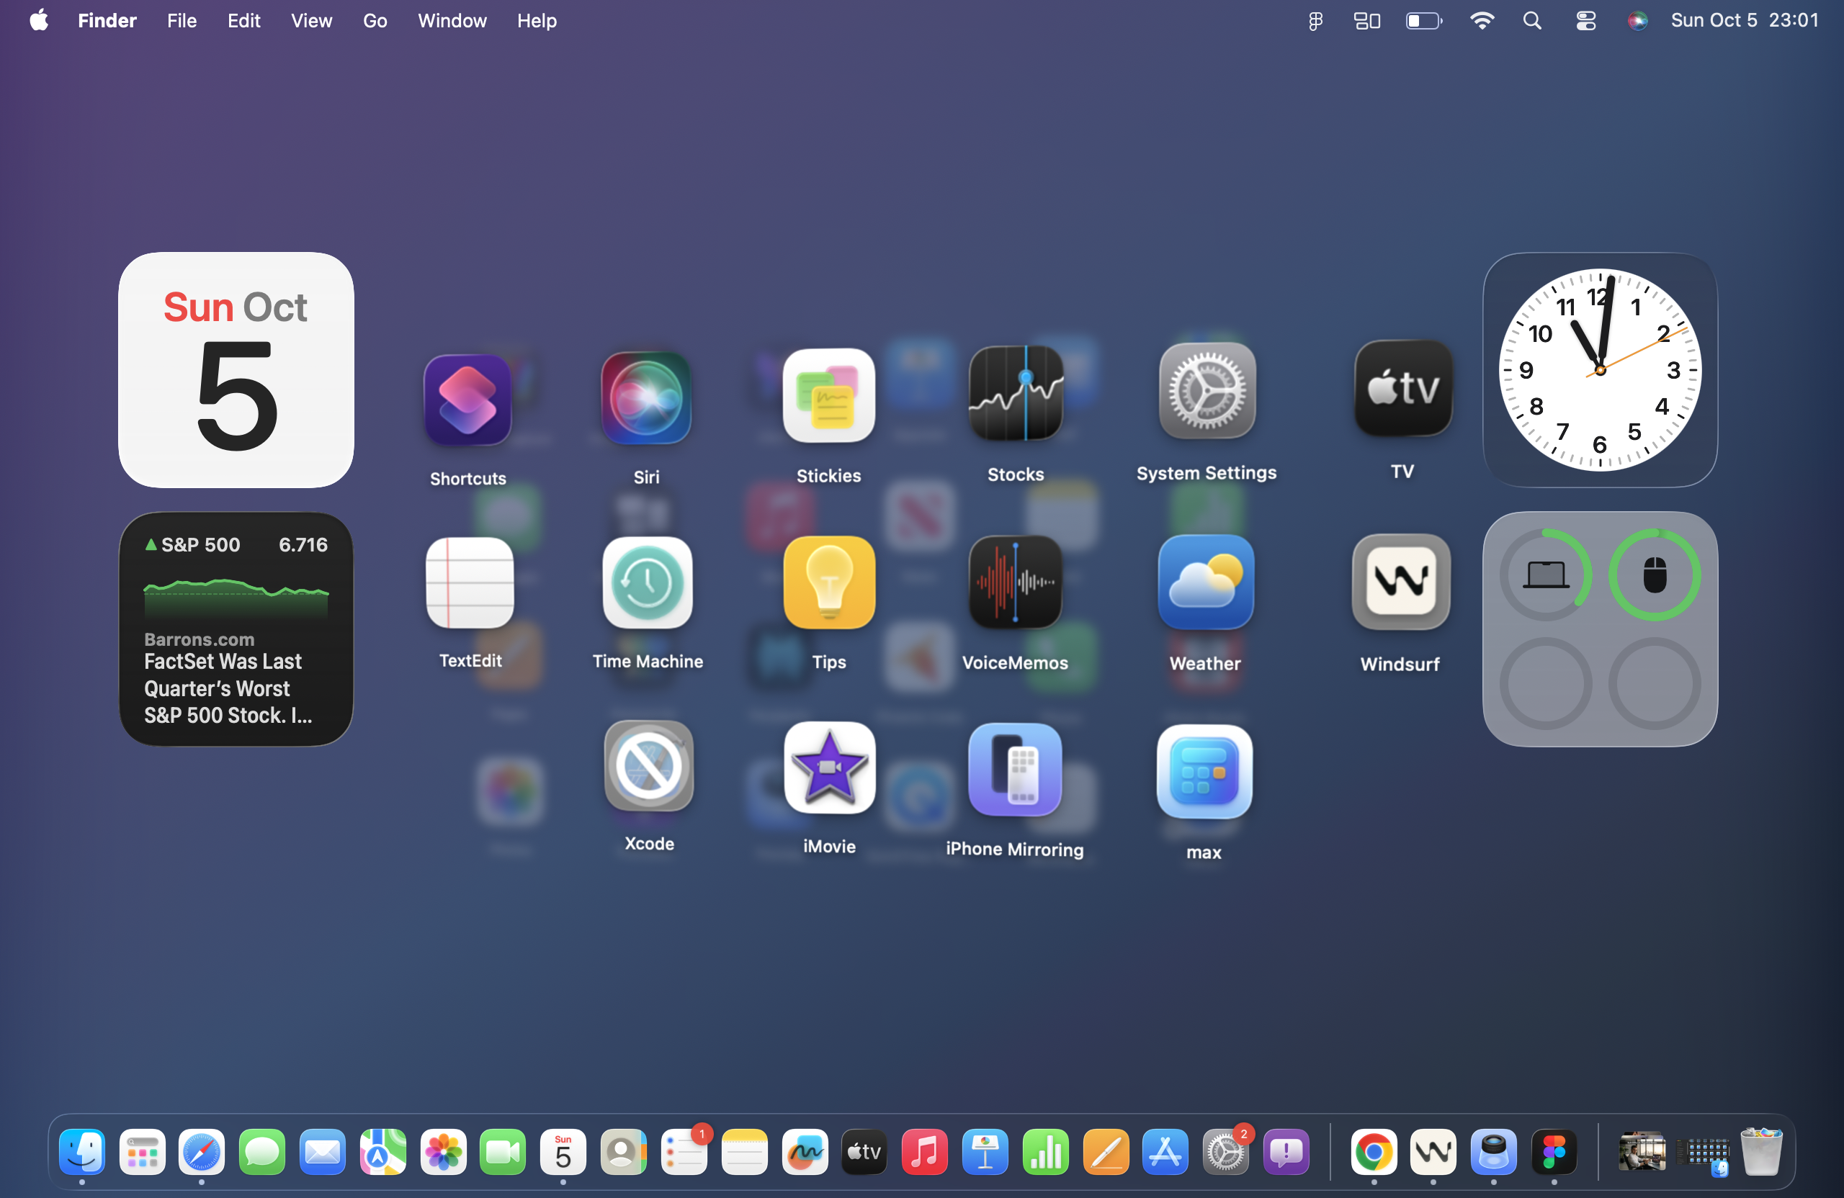Launch the Time Machine app
1844x1198 pixels.
click(647, 582)
